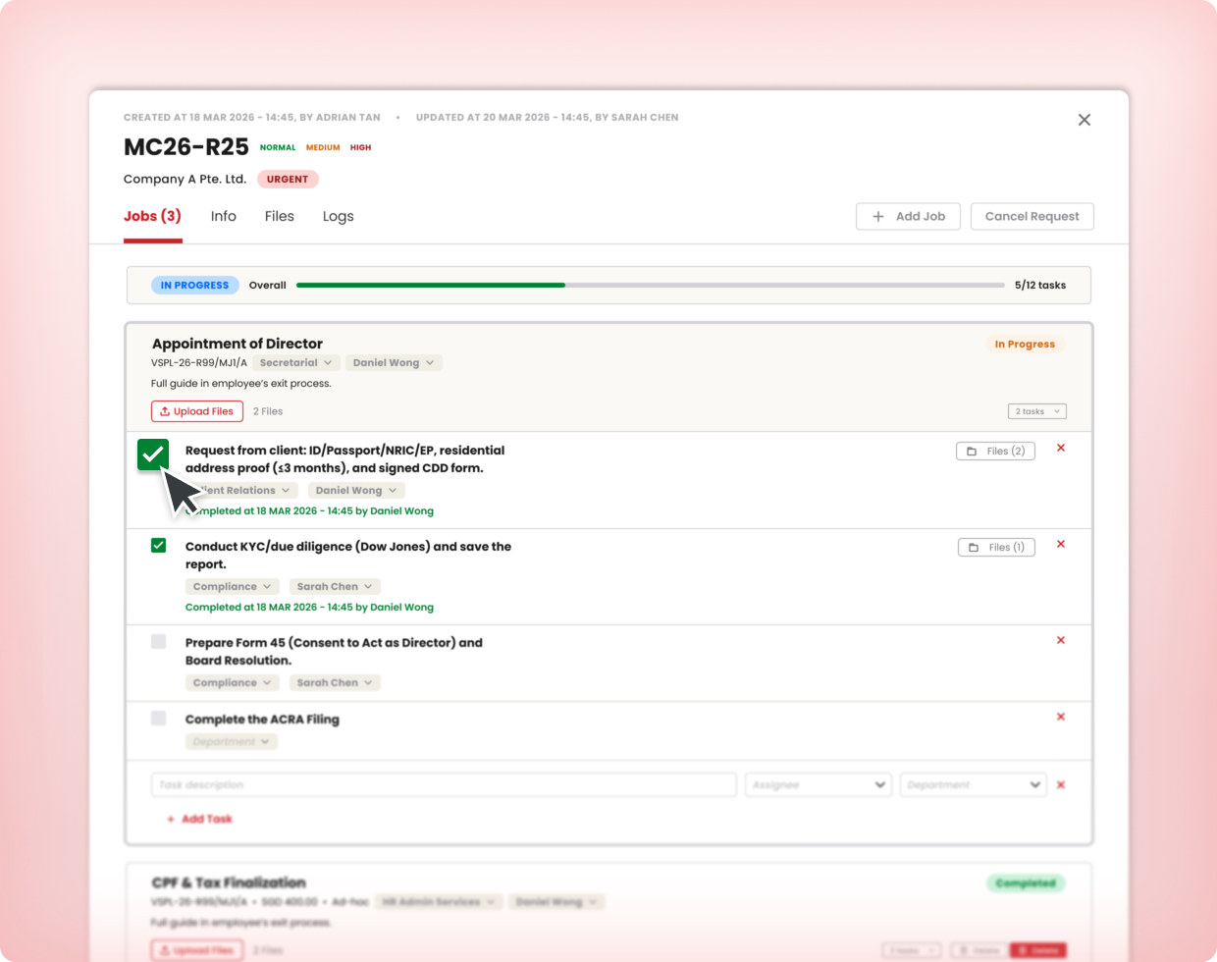Open Files (1) on KYC task
The width and height of the screenshot is (1217, 962).
pos(996,547)
